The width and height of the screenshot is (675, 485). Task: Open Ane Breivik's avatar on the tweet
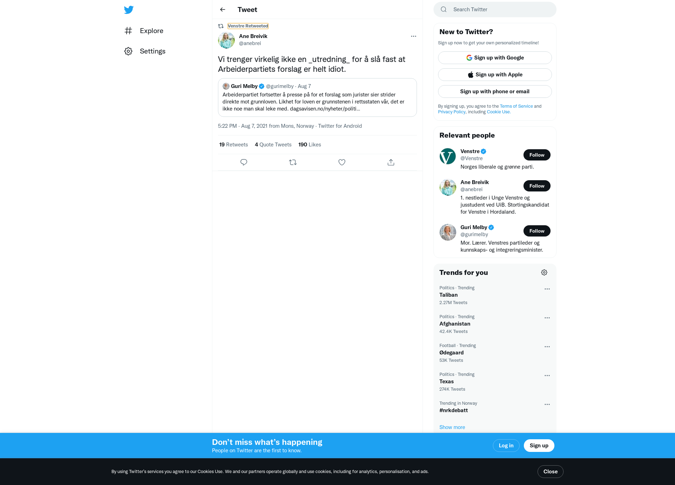click(x=226, y=40)
